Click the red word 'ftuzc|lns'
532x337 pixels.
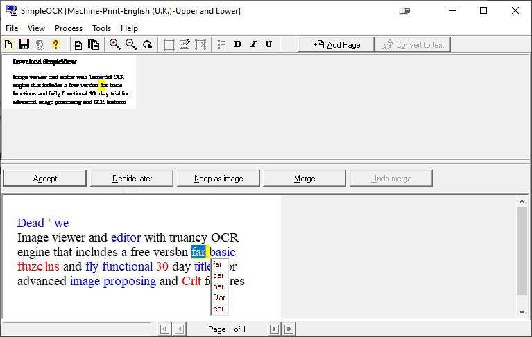pyautogui.click(x=38, y=266)
